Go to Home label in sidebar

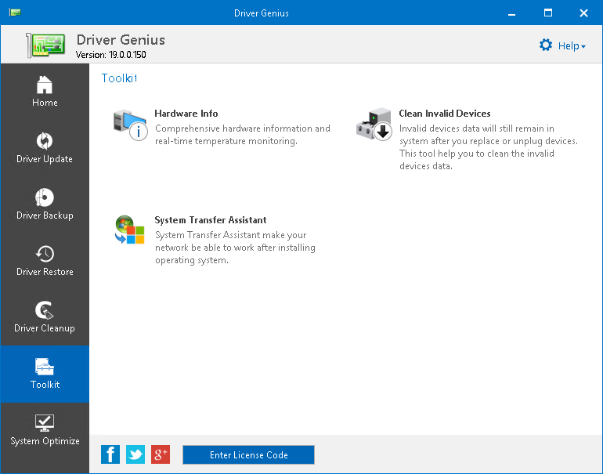coord(45,103)
